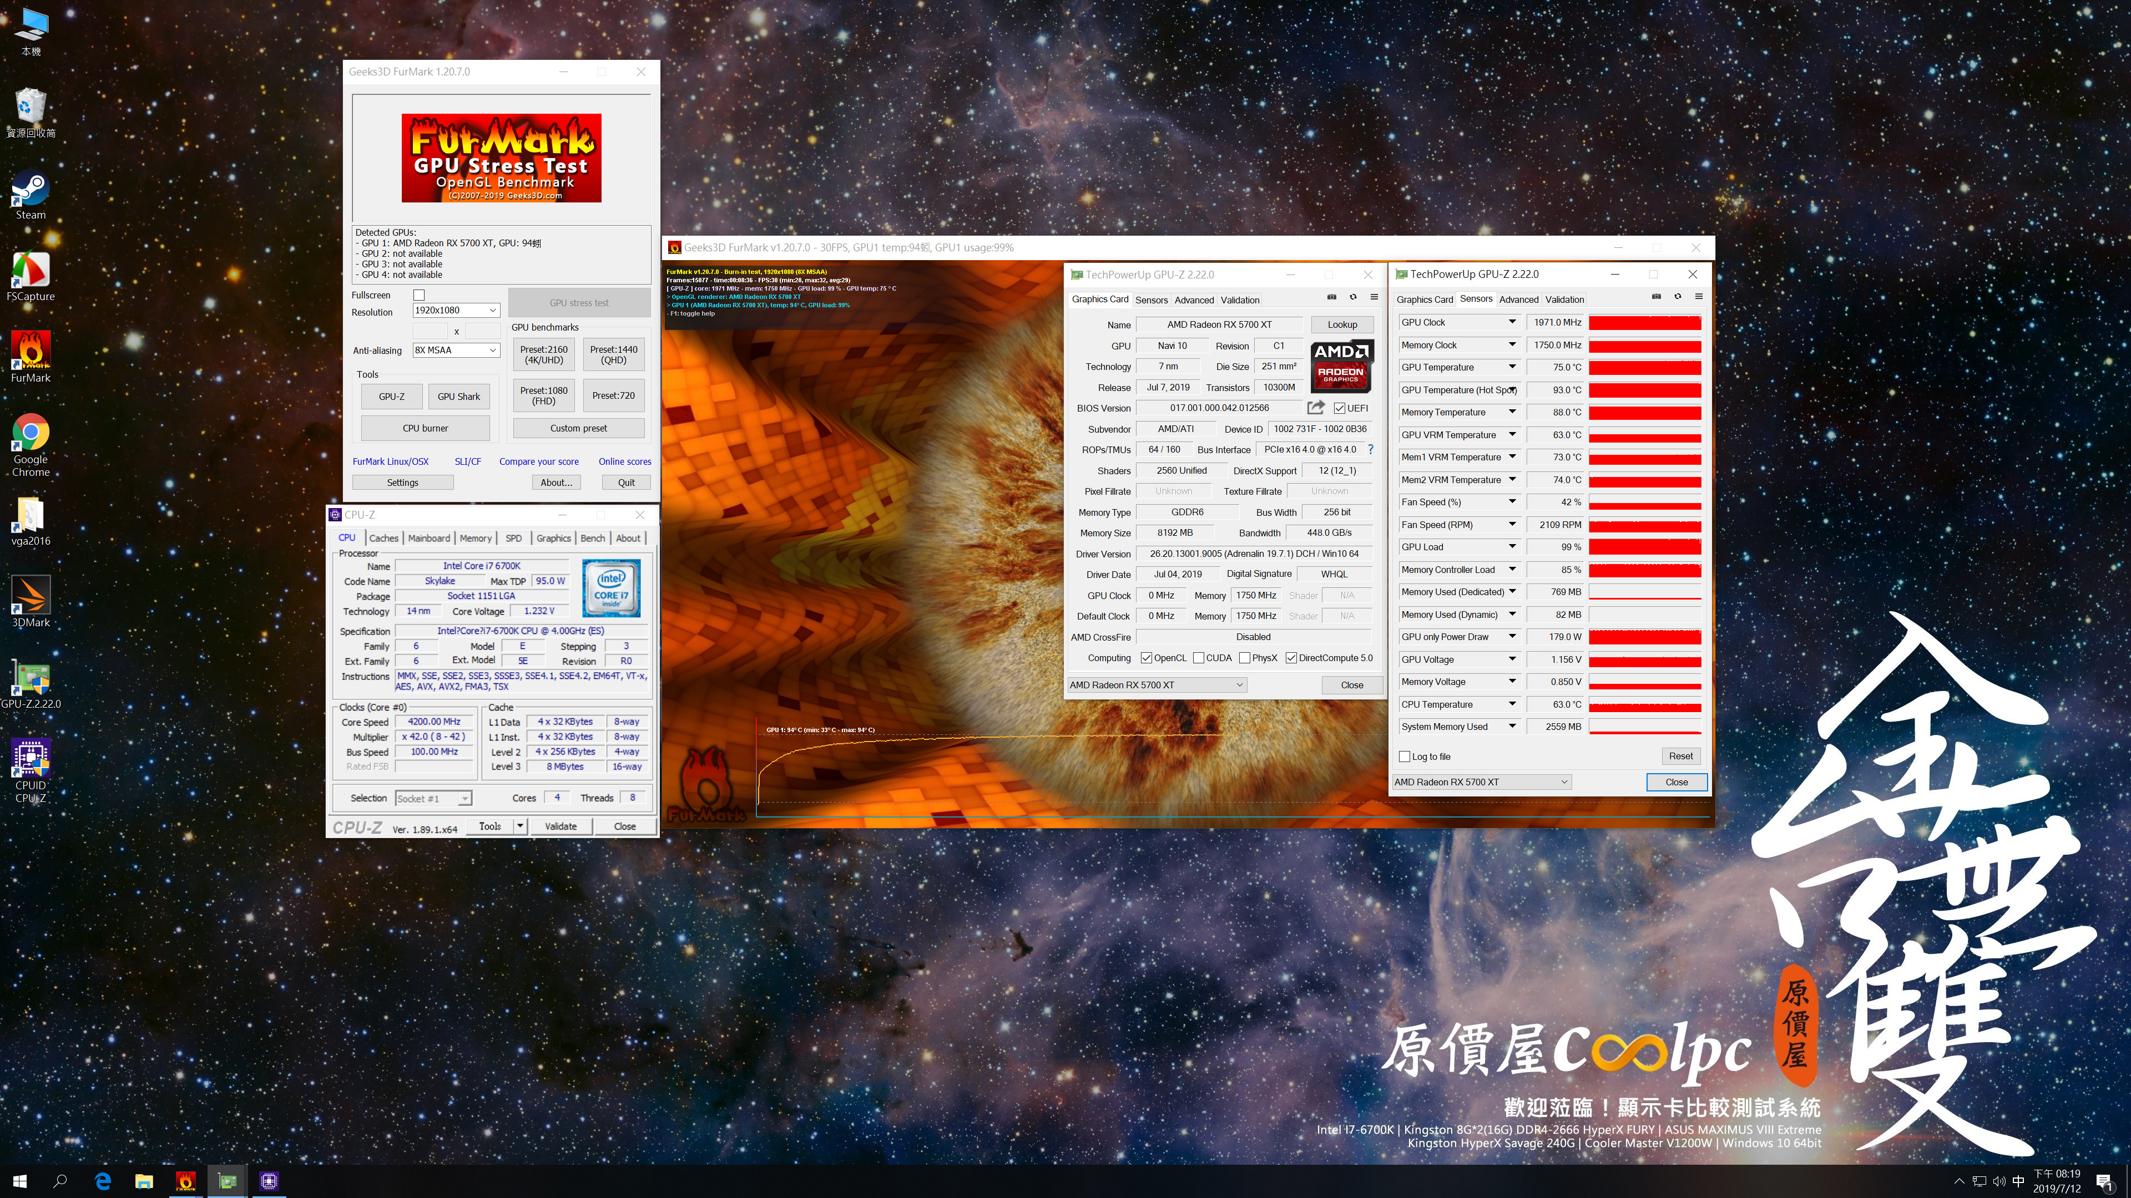This screenshot has width=2131, height=1198.
Task: Open Microsoft Edge from the taskbar
Action: (x=103, y=1181)
